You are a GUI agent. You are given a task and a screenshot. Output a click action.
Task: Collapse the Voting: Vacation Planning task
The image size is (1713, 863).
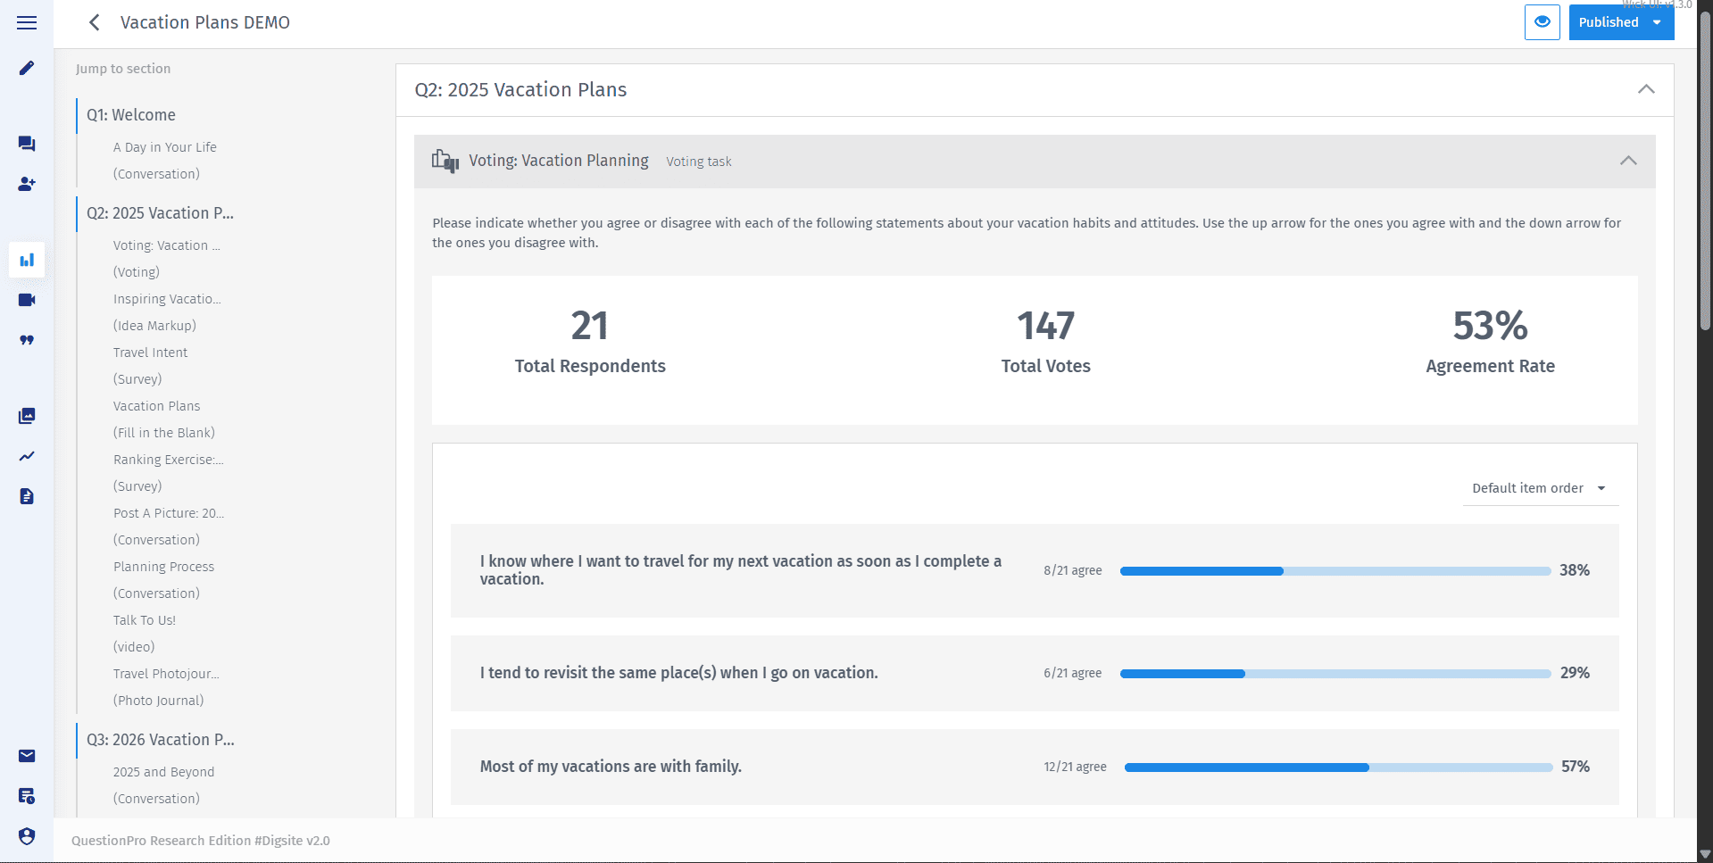pyautogui.click(x=1628, y=161)
